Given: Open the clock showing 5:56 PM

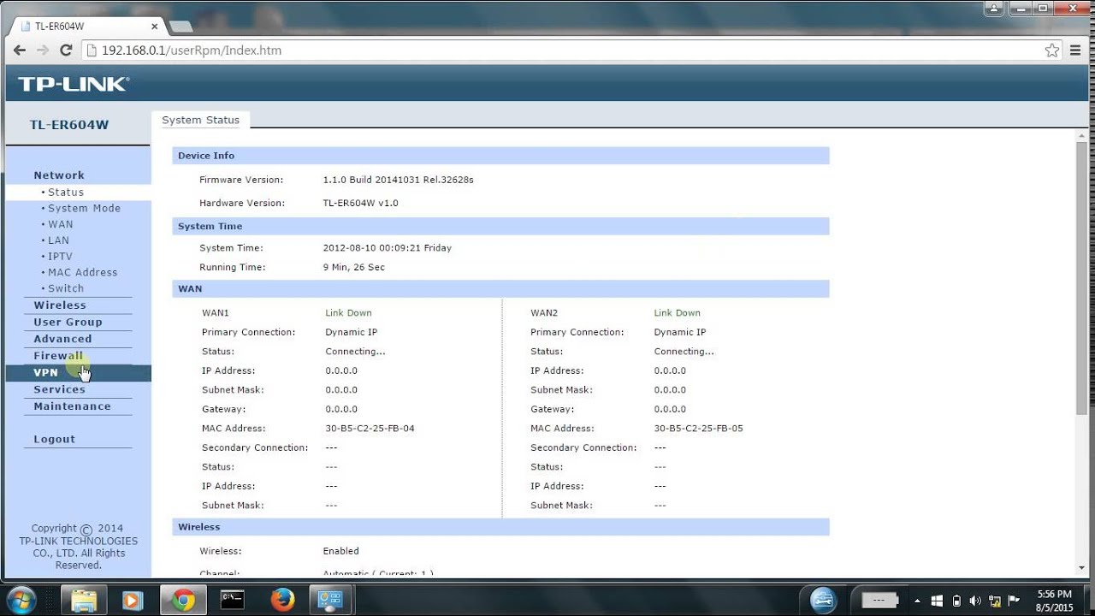Looking at the screenshot, I should tap(1054, 601).
